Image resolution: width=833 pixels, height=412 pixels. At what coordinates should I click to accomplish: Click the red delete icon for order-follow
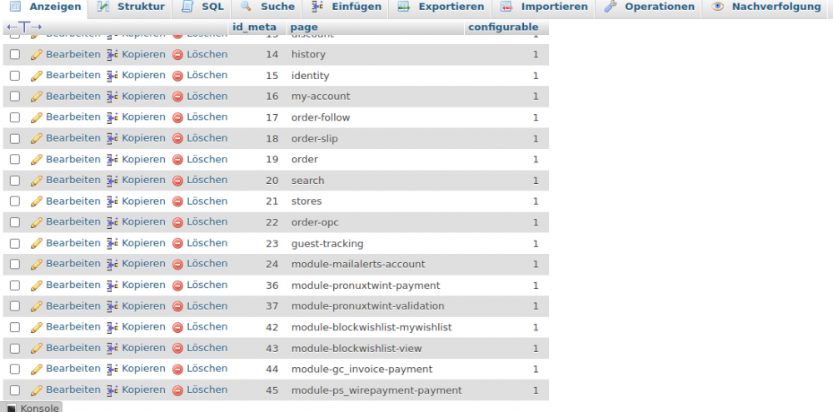coord(177,118)
